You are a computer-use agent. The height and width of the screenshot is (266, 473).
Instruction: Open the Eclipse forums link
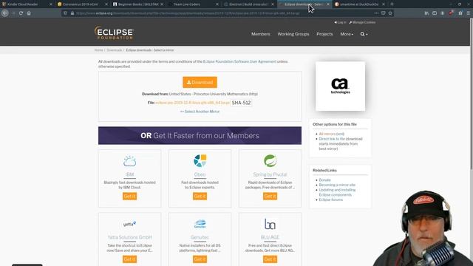tap(331, 199)
